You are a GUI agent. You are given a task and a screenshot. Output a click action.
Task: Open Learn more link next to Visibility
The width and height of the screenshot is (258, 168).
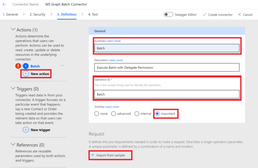pos(112,107)
